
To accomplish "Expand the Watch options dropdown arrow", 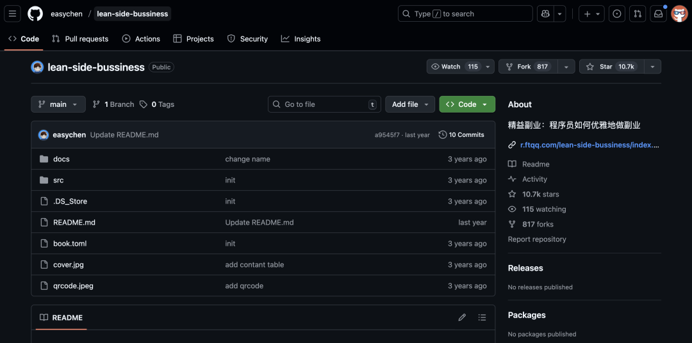I will [488, 67].
